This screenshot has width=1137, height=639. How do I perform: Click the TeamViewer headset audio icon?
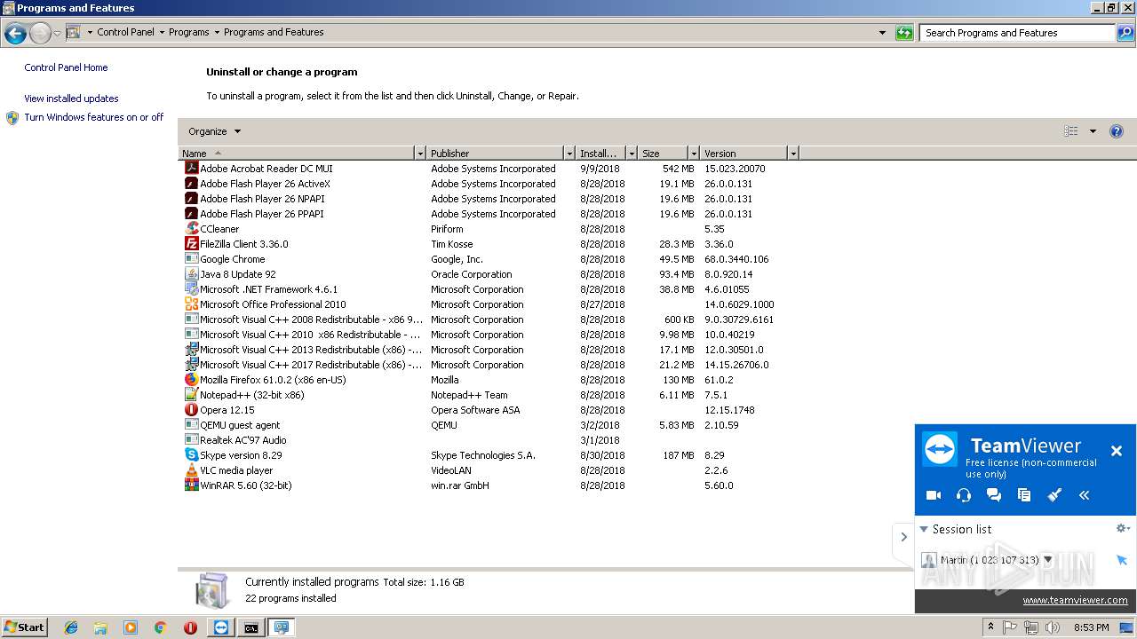[964, 495]
